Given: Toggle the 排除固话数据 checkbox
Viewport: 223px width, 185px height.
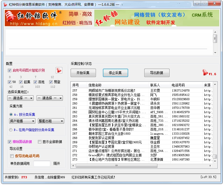Looking at the screenshot, I should click(10, 142).
